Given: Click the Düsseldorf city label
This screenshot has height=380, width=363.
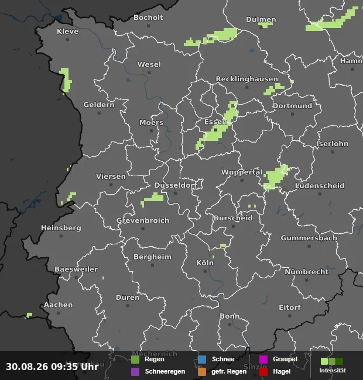Looking at the screenshot, I should (x=176, y=185).
